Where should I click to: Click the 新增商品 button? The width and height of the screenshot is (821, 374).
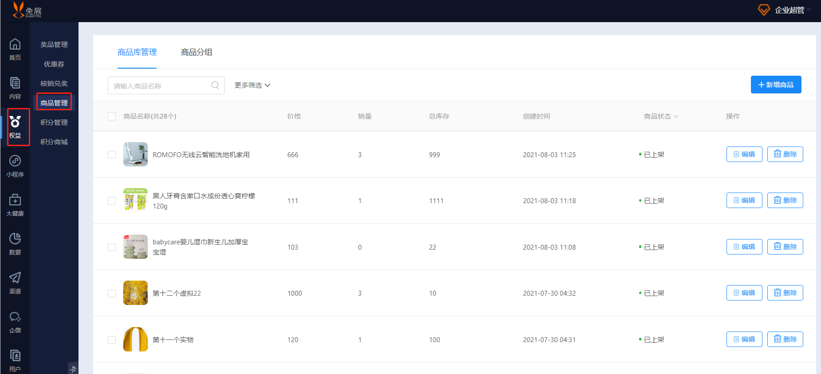tap(776, 85)
